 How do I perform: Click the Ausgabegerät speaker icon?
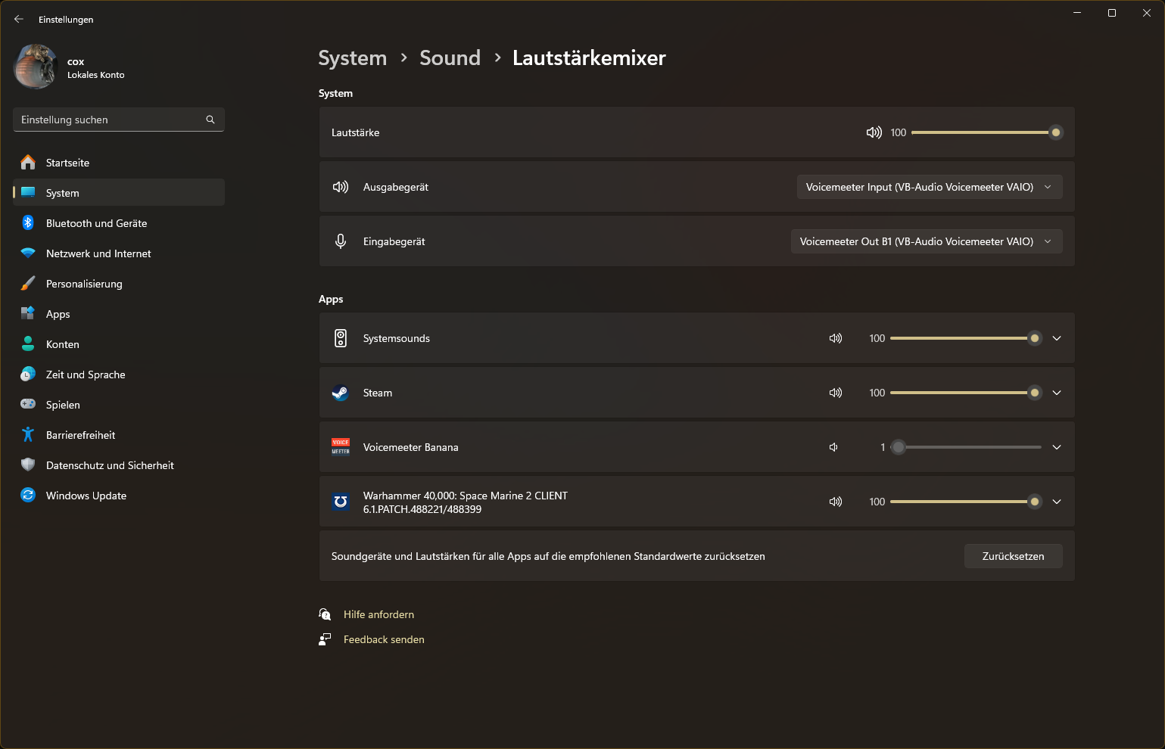tap(341, 187)
